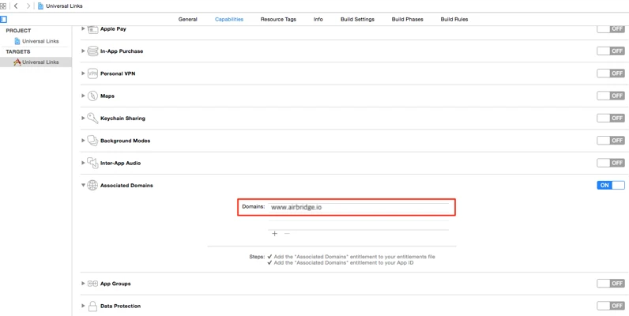The height and width of the screenshot is (316, 629).
Task: Click the Background Modes icon
Action: tap(92, 141)
